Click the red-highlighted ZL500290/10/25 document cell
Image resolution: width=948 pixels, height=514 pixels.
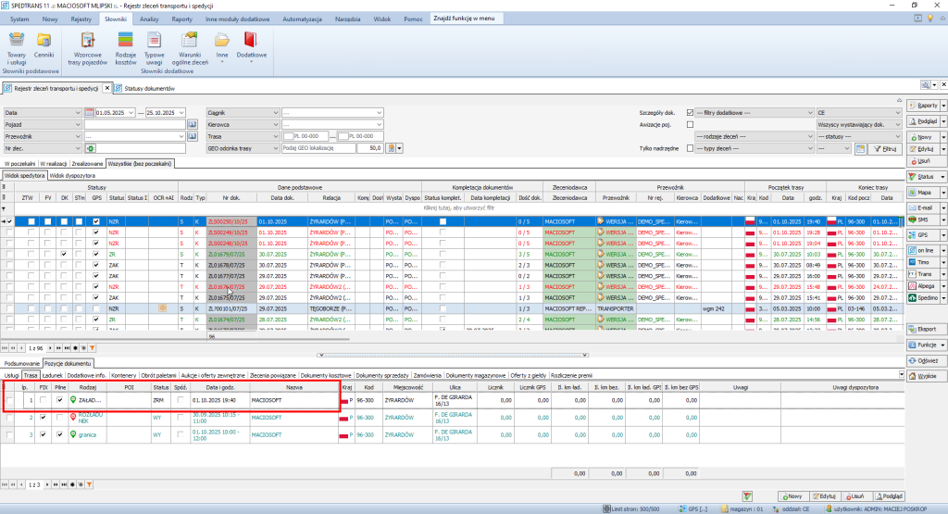pyautogui.click(x=229, y=221)
